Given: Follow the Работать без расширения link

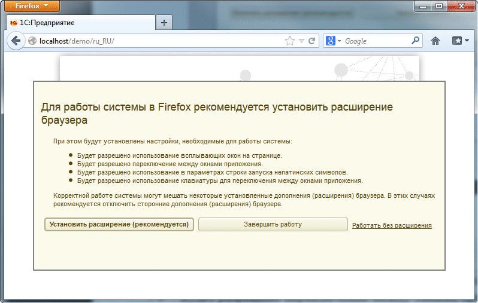Looking at the screenshot, I should click(x=392, y=225).
